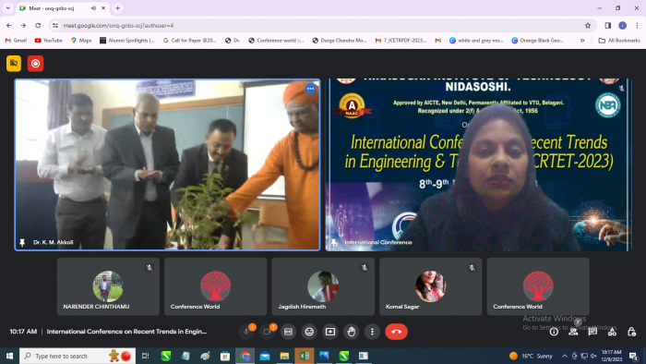Open host controls lock icon
Viewport: 646px width, 364px height.
click(631, 332)
